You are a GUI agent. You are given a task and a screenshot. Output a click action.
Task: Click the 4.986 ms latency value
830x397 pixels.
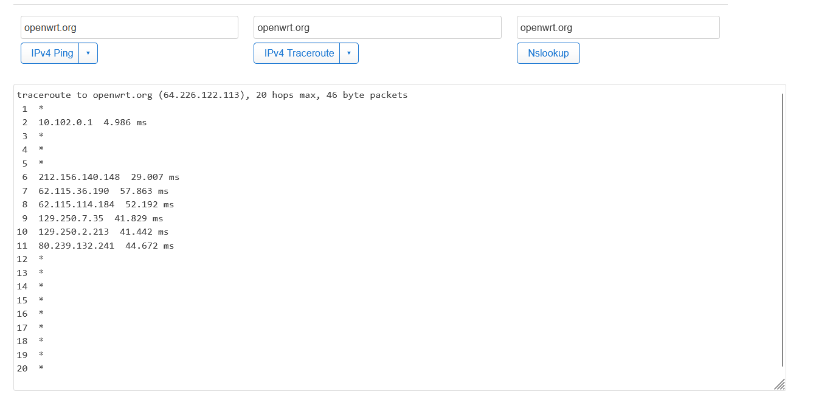[x=125, y=122]
